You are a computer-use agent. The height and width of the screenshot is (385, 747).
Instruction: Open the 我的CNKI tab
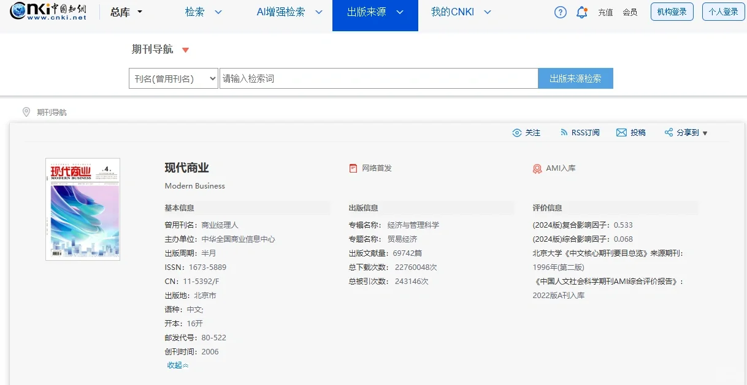pyautogui.click(x=453, y=12)
